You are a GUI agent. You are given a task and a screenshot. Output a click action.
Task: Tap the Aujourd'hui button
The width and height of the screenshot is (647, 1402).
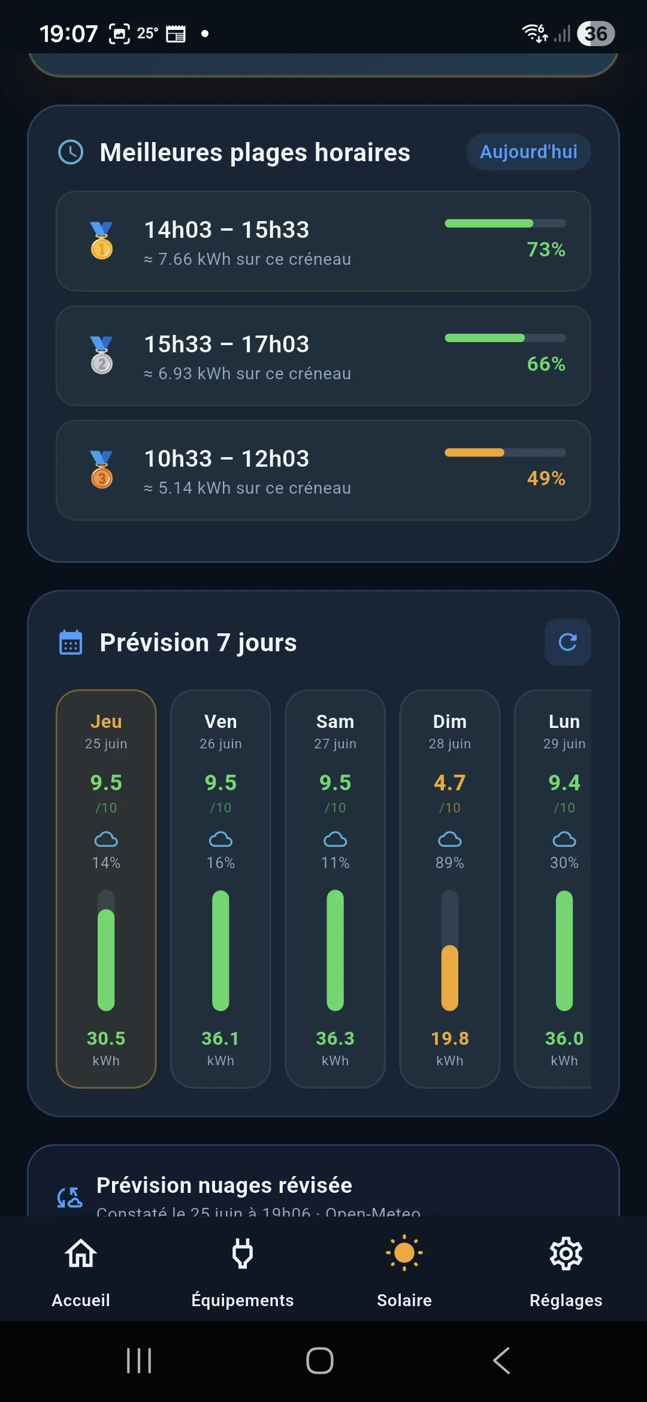[528, 152]
